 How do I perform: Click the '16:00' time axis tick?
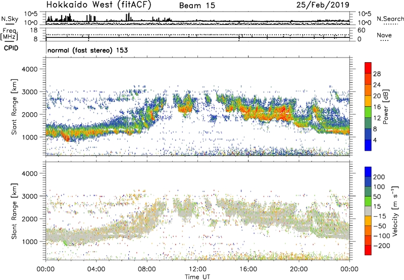248,269
